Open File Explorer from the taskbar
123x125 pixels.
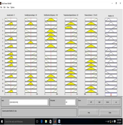pos(46,122)
